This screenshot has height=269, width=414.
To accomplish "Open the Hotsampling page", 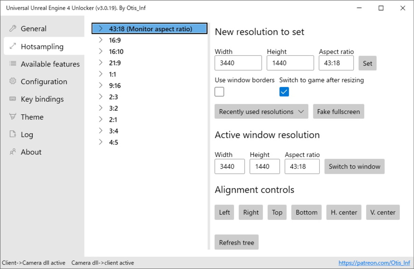I will (44, 46).
